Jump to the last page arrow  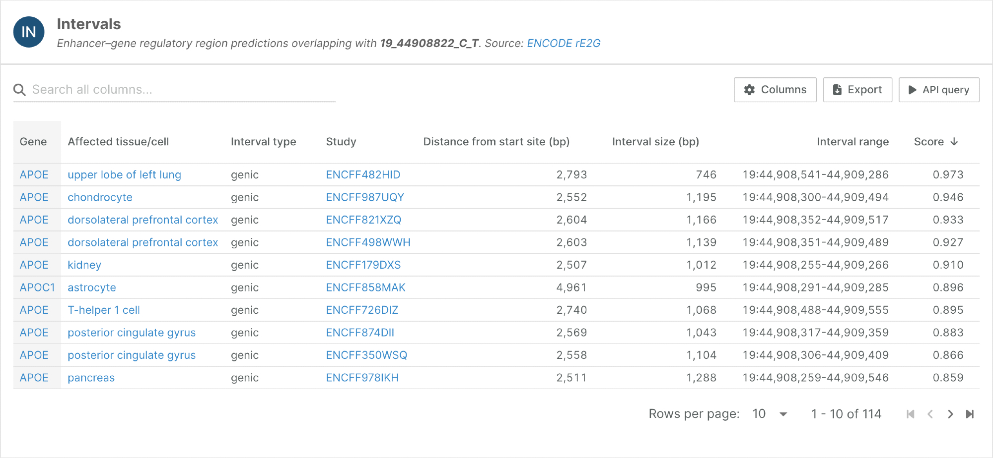970,414
